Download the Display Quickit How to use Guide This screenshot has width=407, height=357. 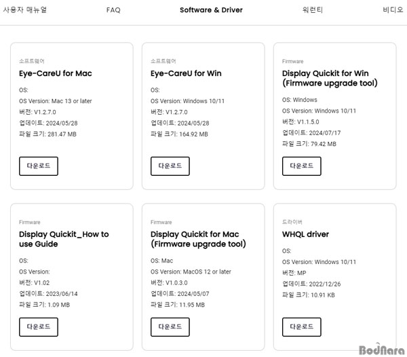pos(39,327)
